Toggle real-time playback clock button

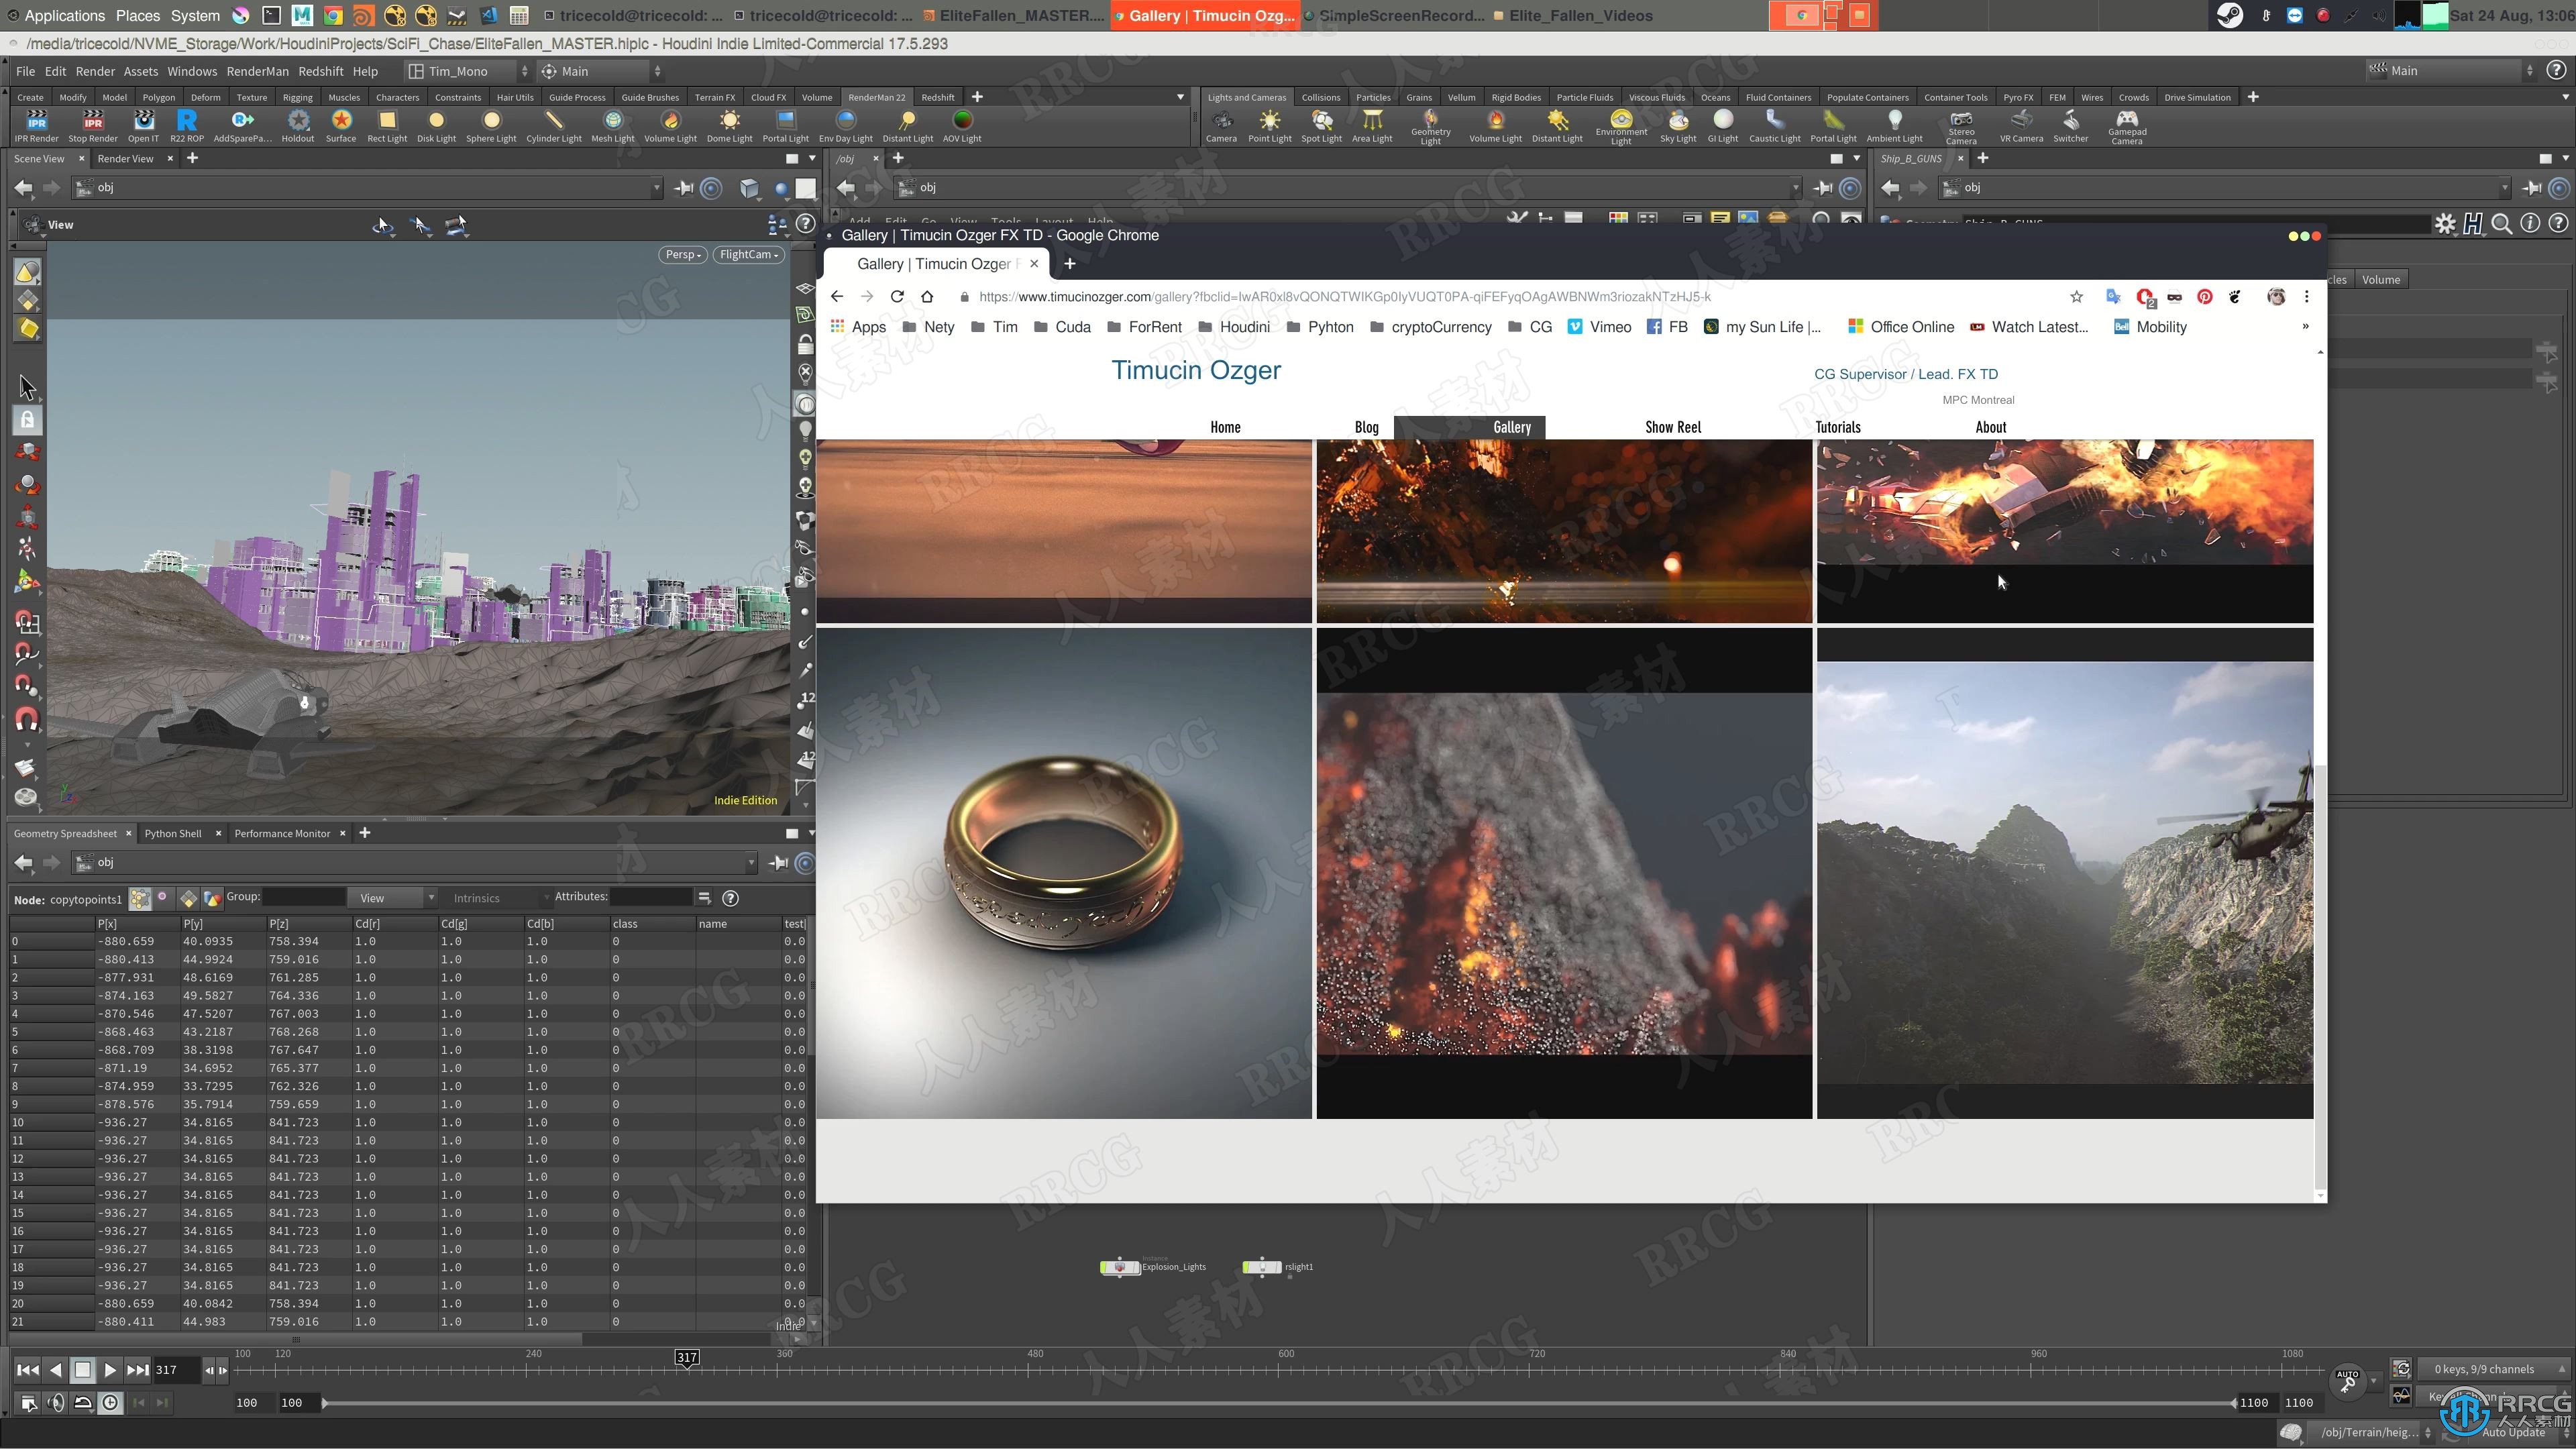pyautogui.click(x=110, y=1402)
